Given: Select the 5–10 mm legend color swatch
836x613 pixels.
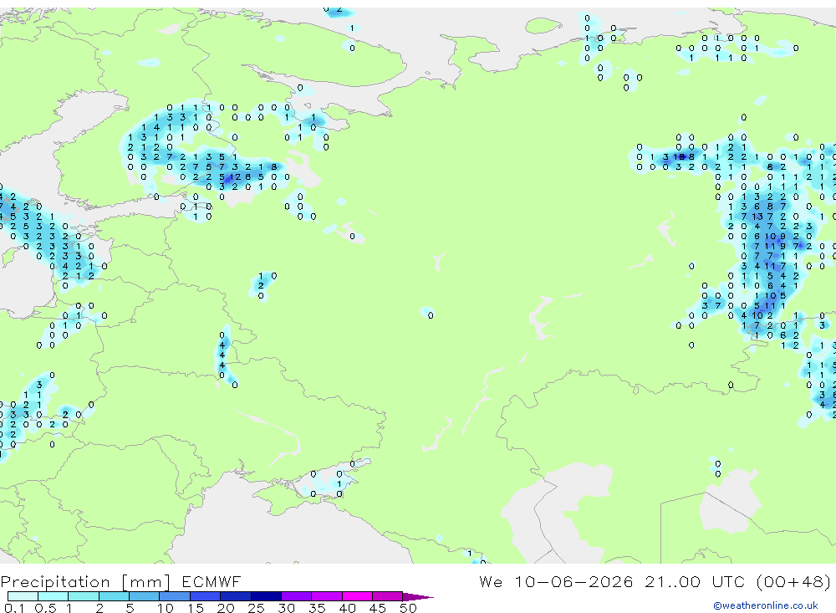Looking at the screenshot, I should [145, 596].
